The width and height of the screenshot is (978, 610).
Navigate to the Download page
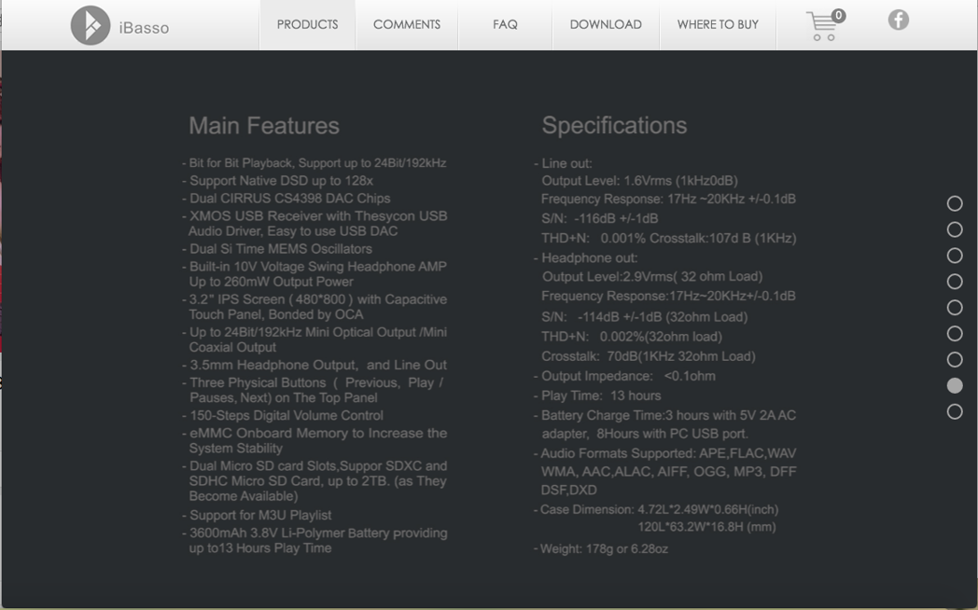click(x=606, y=24)
